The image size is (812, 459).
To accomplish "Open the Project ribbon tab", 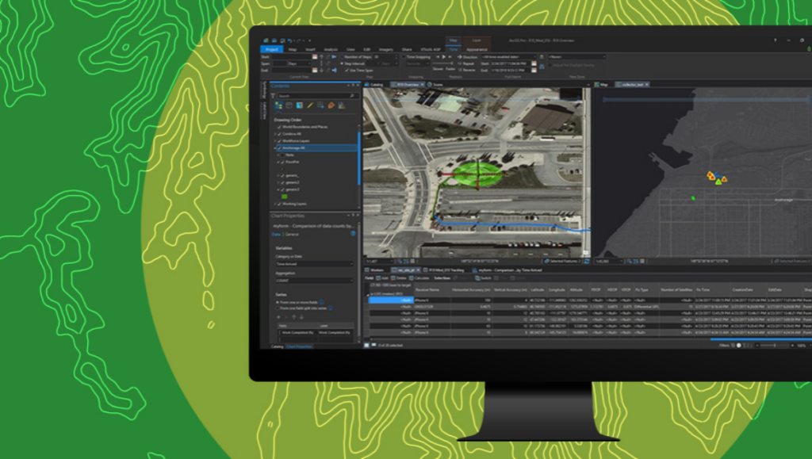I will [272, 49].
